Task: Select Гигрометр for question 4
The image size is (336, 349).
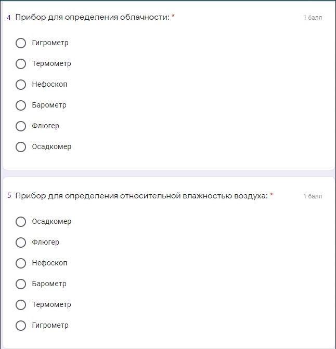Action: (x=21, y=43)
